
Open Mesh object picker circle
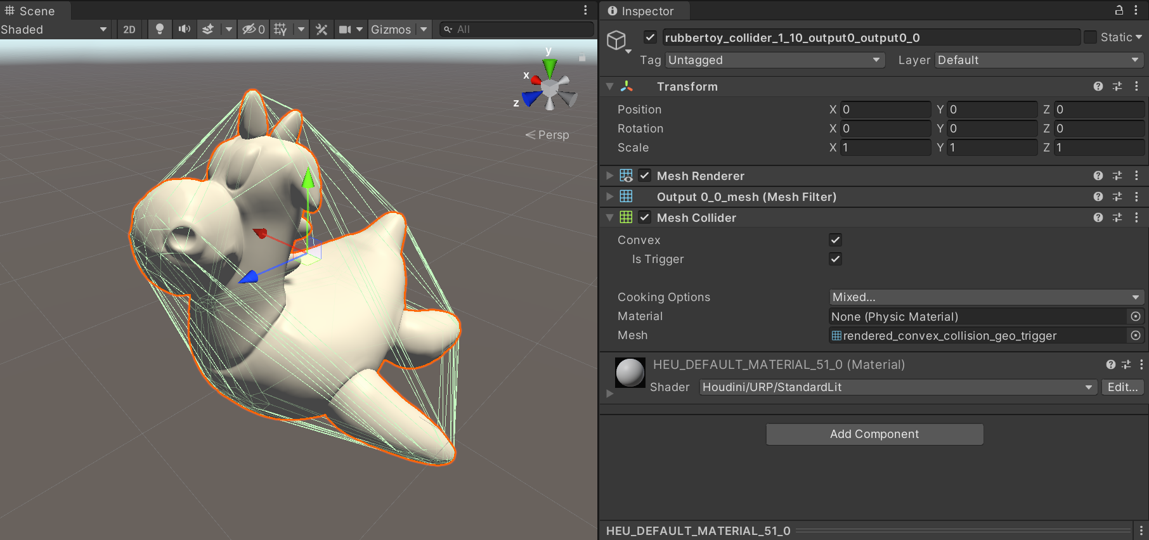(1136, 335)
